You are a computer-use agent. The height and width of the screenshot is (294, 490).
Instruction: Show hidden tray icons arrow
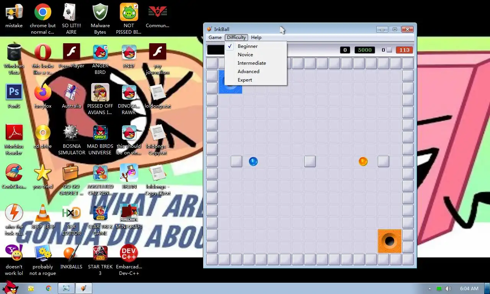click(430, 289)
